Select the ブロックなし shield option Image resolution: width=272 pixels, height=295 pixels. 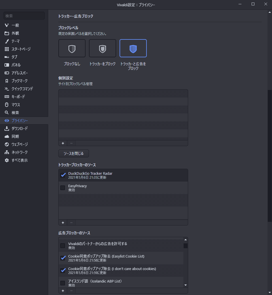click(x=72, y=48)
